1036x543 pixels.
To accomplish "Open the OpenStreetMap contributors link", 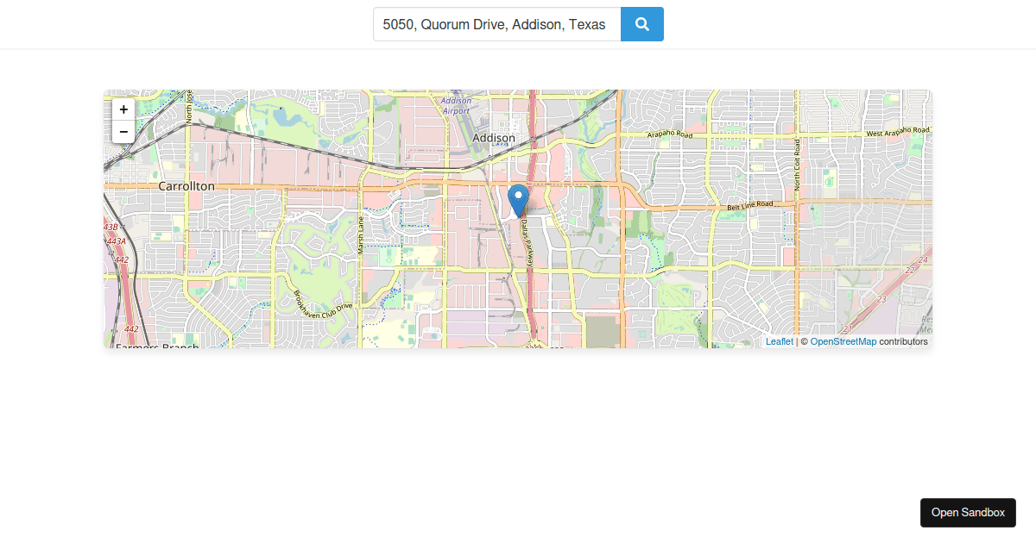I will point(842,341).
